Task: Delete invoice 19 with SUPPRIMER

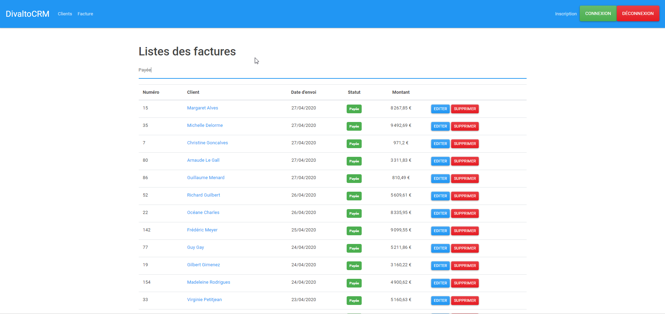Action: coord(465,266)
